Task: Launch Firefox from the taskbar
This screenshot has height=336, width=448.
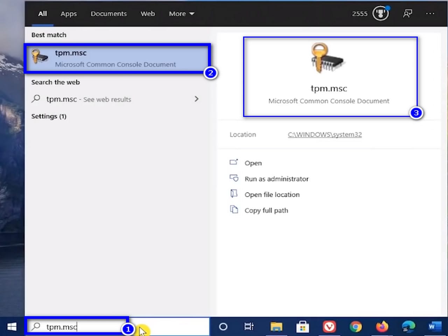Action: 382,327
